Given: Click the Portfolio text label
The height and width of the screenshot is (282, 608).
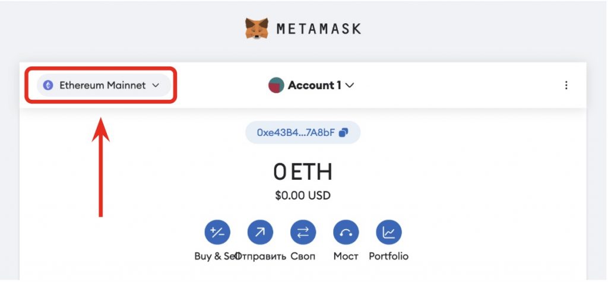Looking at the screenshot, I should pos(388,256).
